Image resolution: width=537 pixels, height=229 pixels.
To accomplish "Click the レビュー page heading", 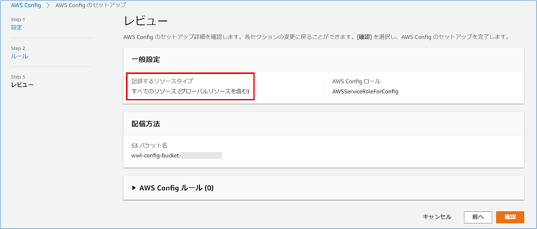I will click(x=146, y=21).
